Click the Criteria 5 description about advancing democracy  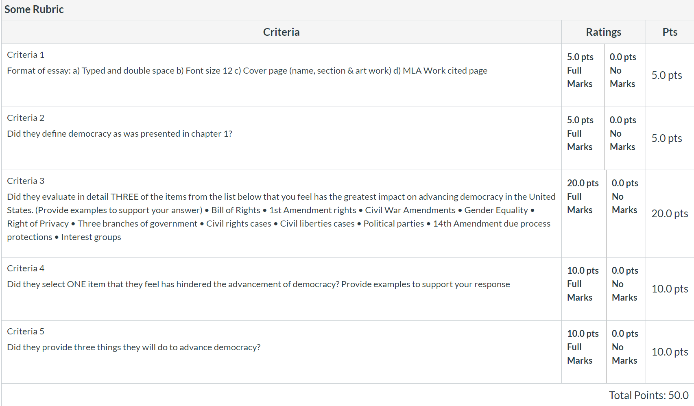(x=133, y=347)
